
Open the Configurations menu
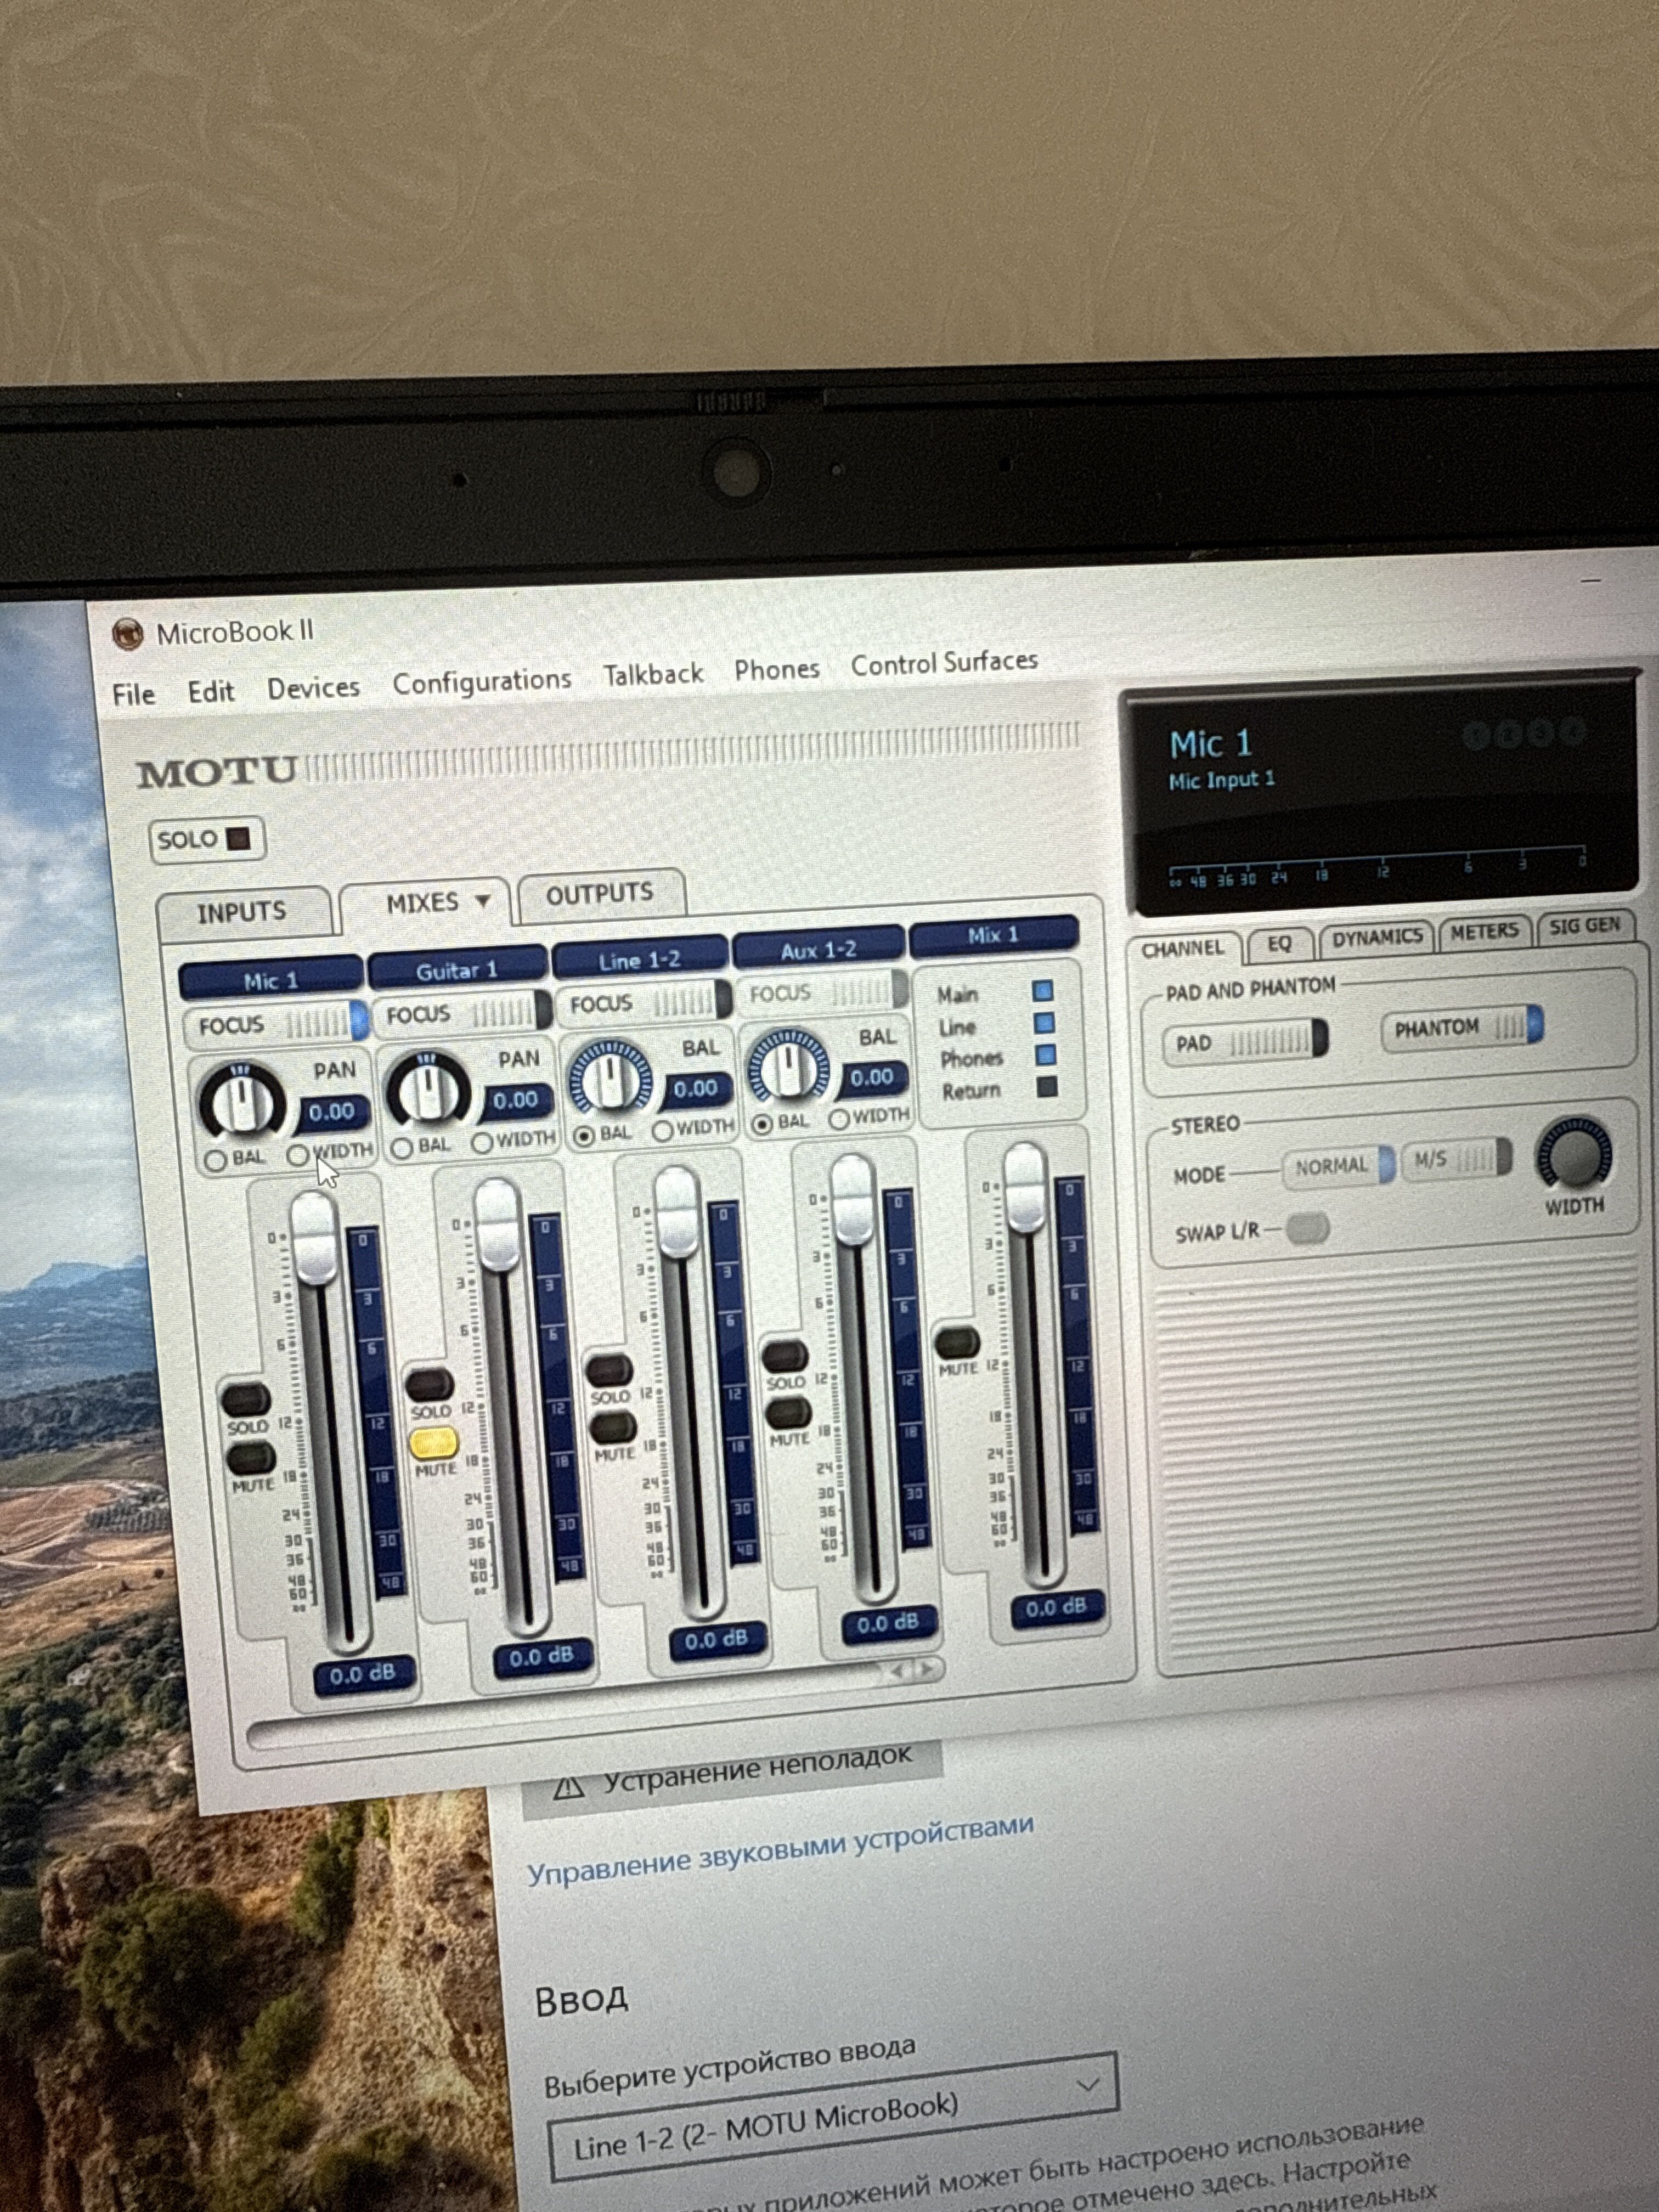pyautogui.click(x=481, y=682)
